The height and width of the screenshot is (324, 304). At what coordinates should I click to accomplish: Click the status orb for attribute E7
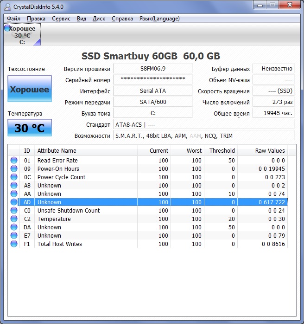click(14, 235)
